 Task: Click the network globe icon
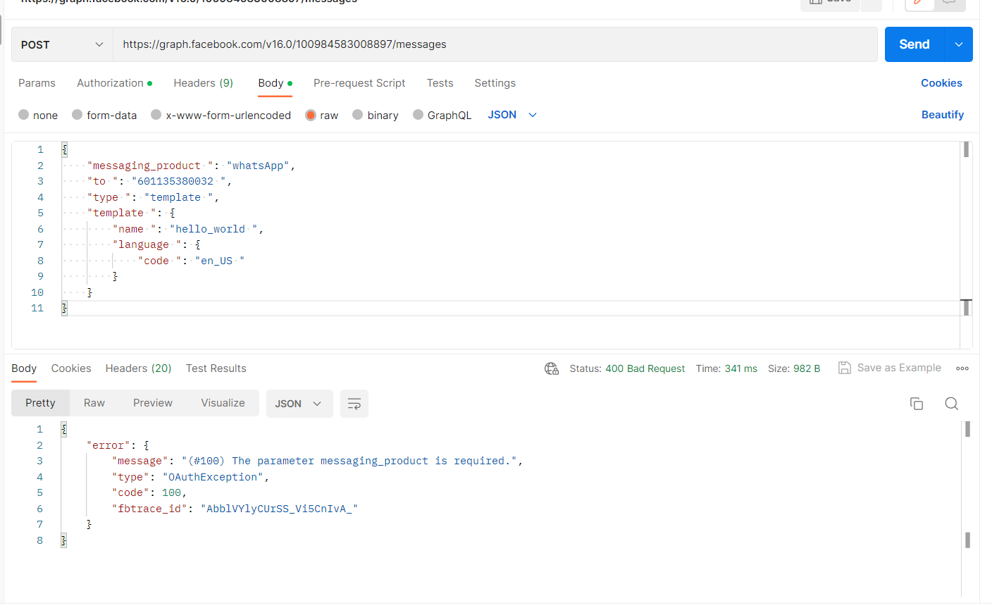552,368
